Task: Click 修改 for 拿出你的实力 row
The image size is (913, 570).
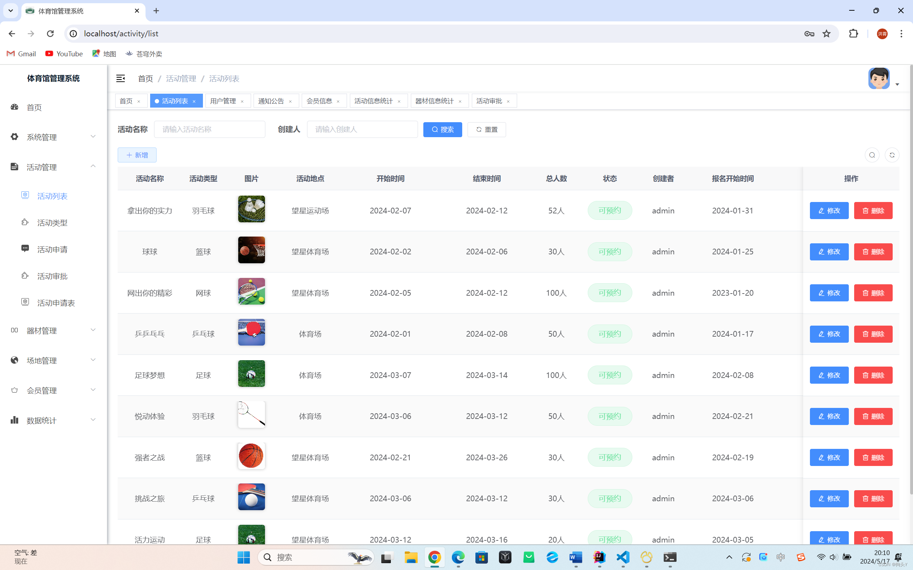Action: [x=829, y=210]
